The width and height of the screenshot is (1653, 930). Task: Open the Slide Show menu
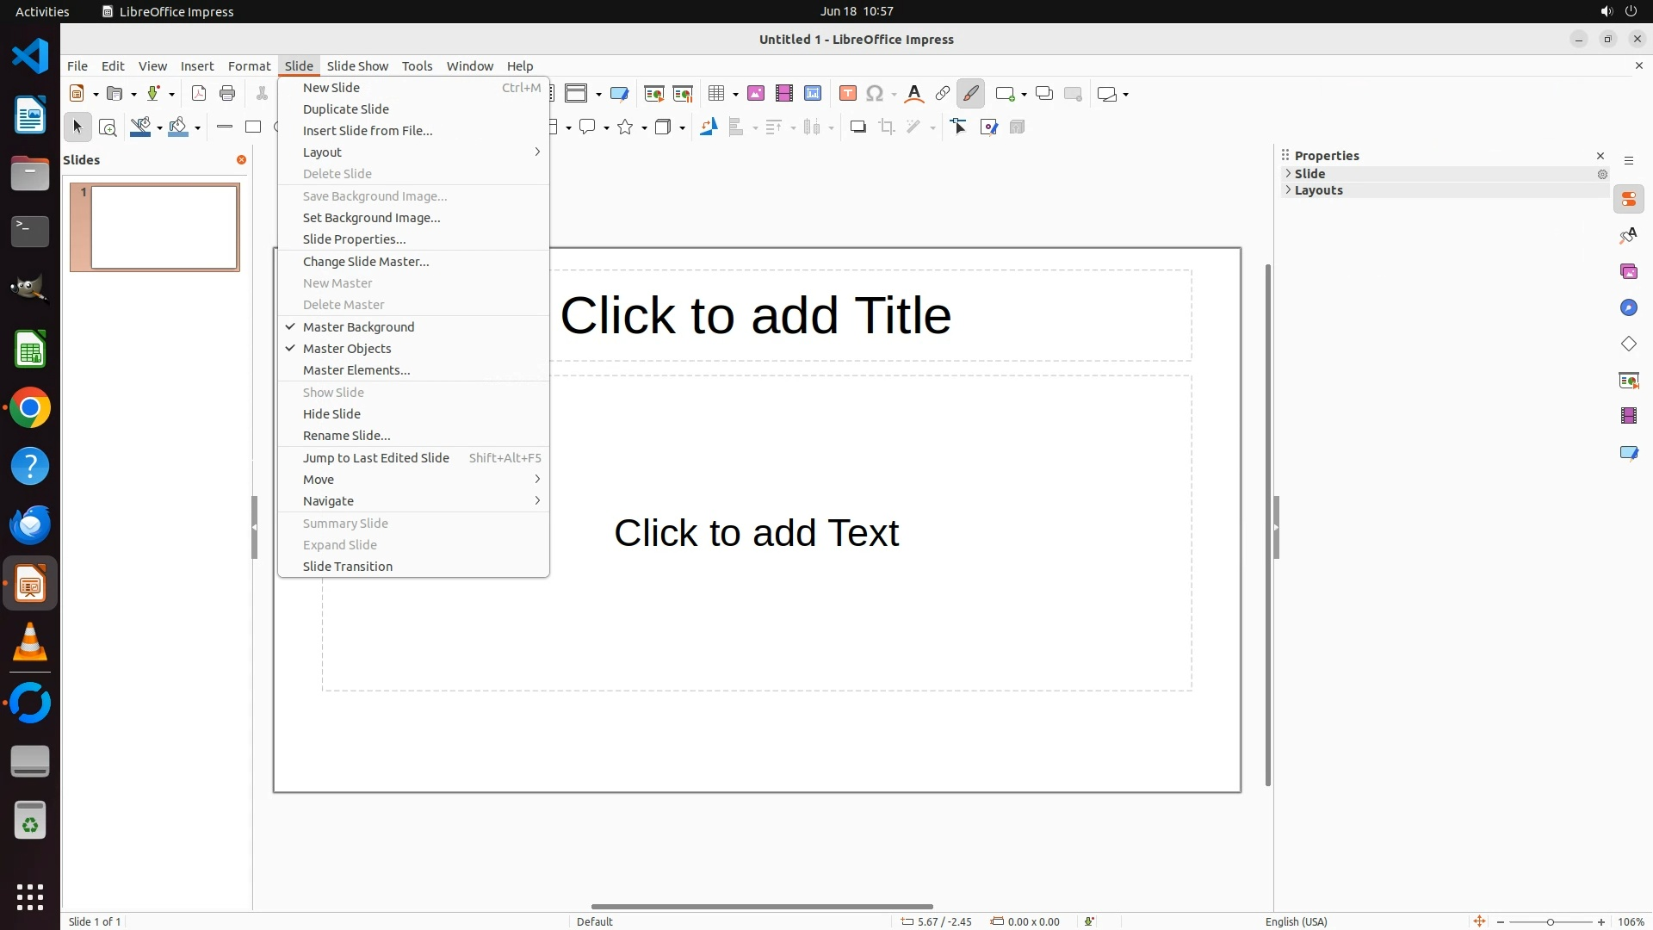tap(357, 66)
